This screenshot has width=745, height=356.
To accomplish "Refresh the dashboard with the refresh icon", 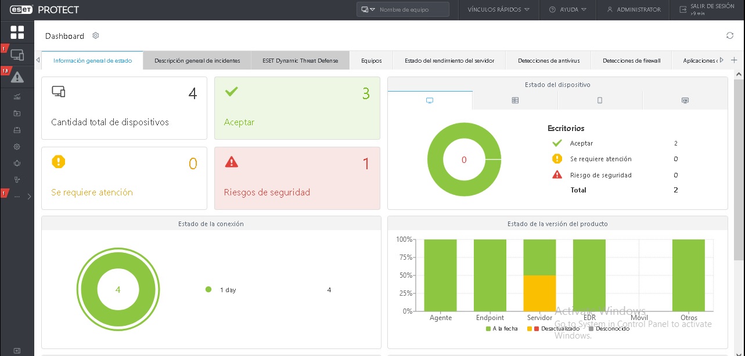I will pyautogui.click(x=730, y=35).
